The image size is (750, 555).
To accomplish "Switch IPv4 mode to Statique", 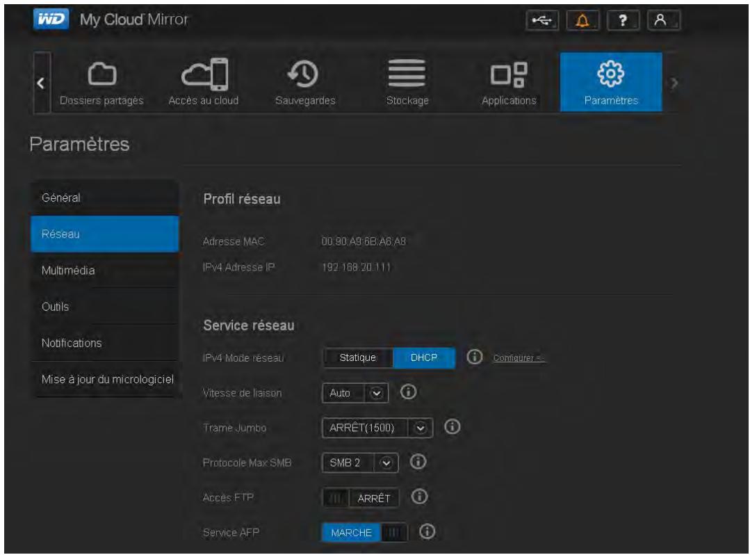I will pyautogui.click(x=358, y=358).
